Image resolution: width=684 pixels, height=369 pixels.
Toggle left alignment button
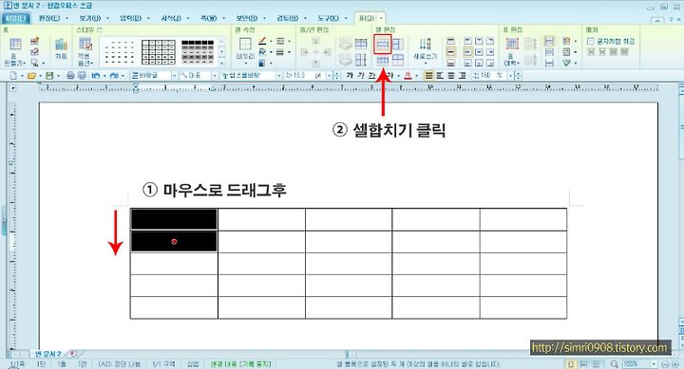coord(440,76)
